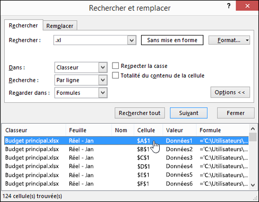Click the Sans mise en forme preview button
This screenshot has height=202, width=259.
[x=172, y=40]
